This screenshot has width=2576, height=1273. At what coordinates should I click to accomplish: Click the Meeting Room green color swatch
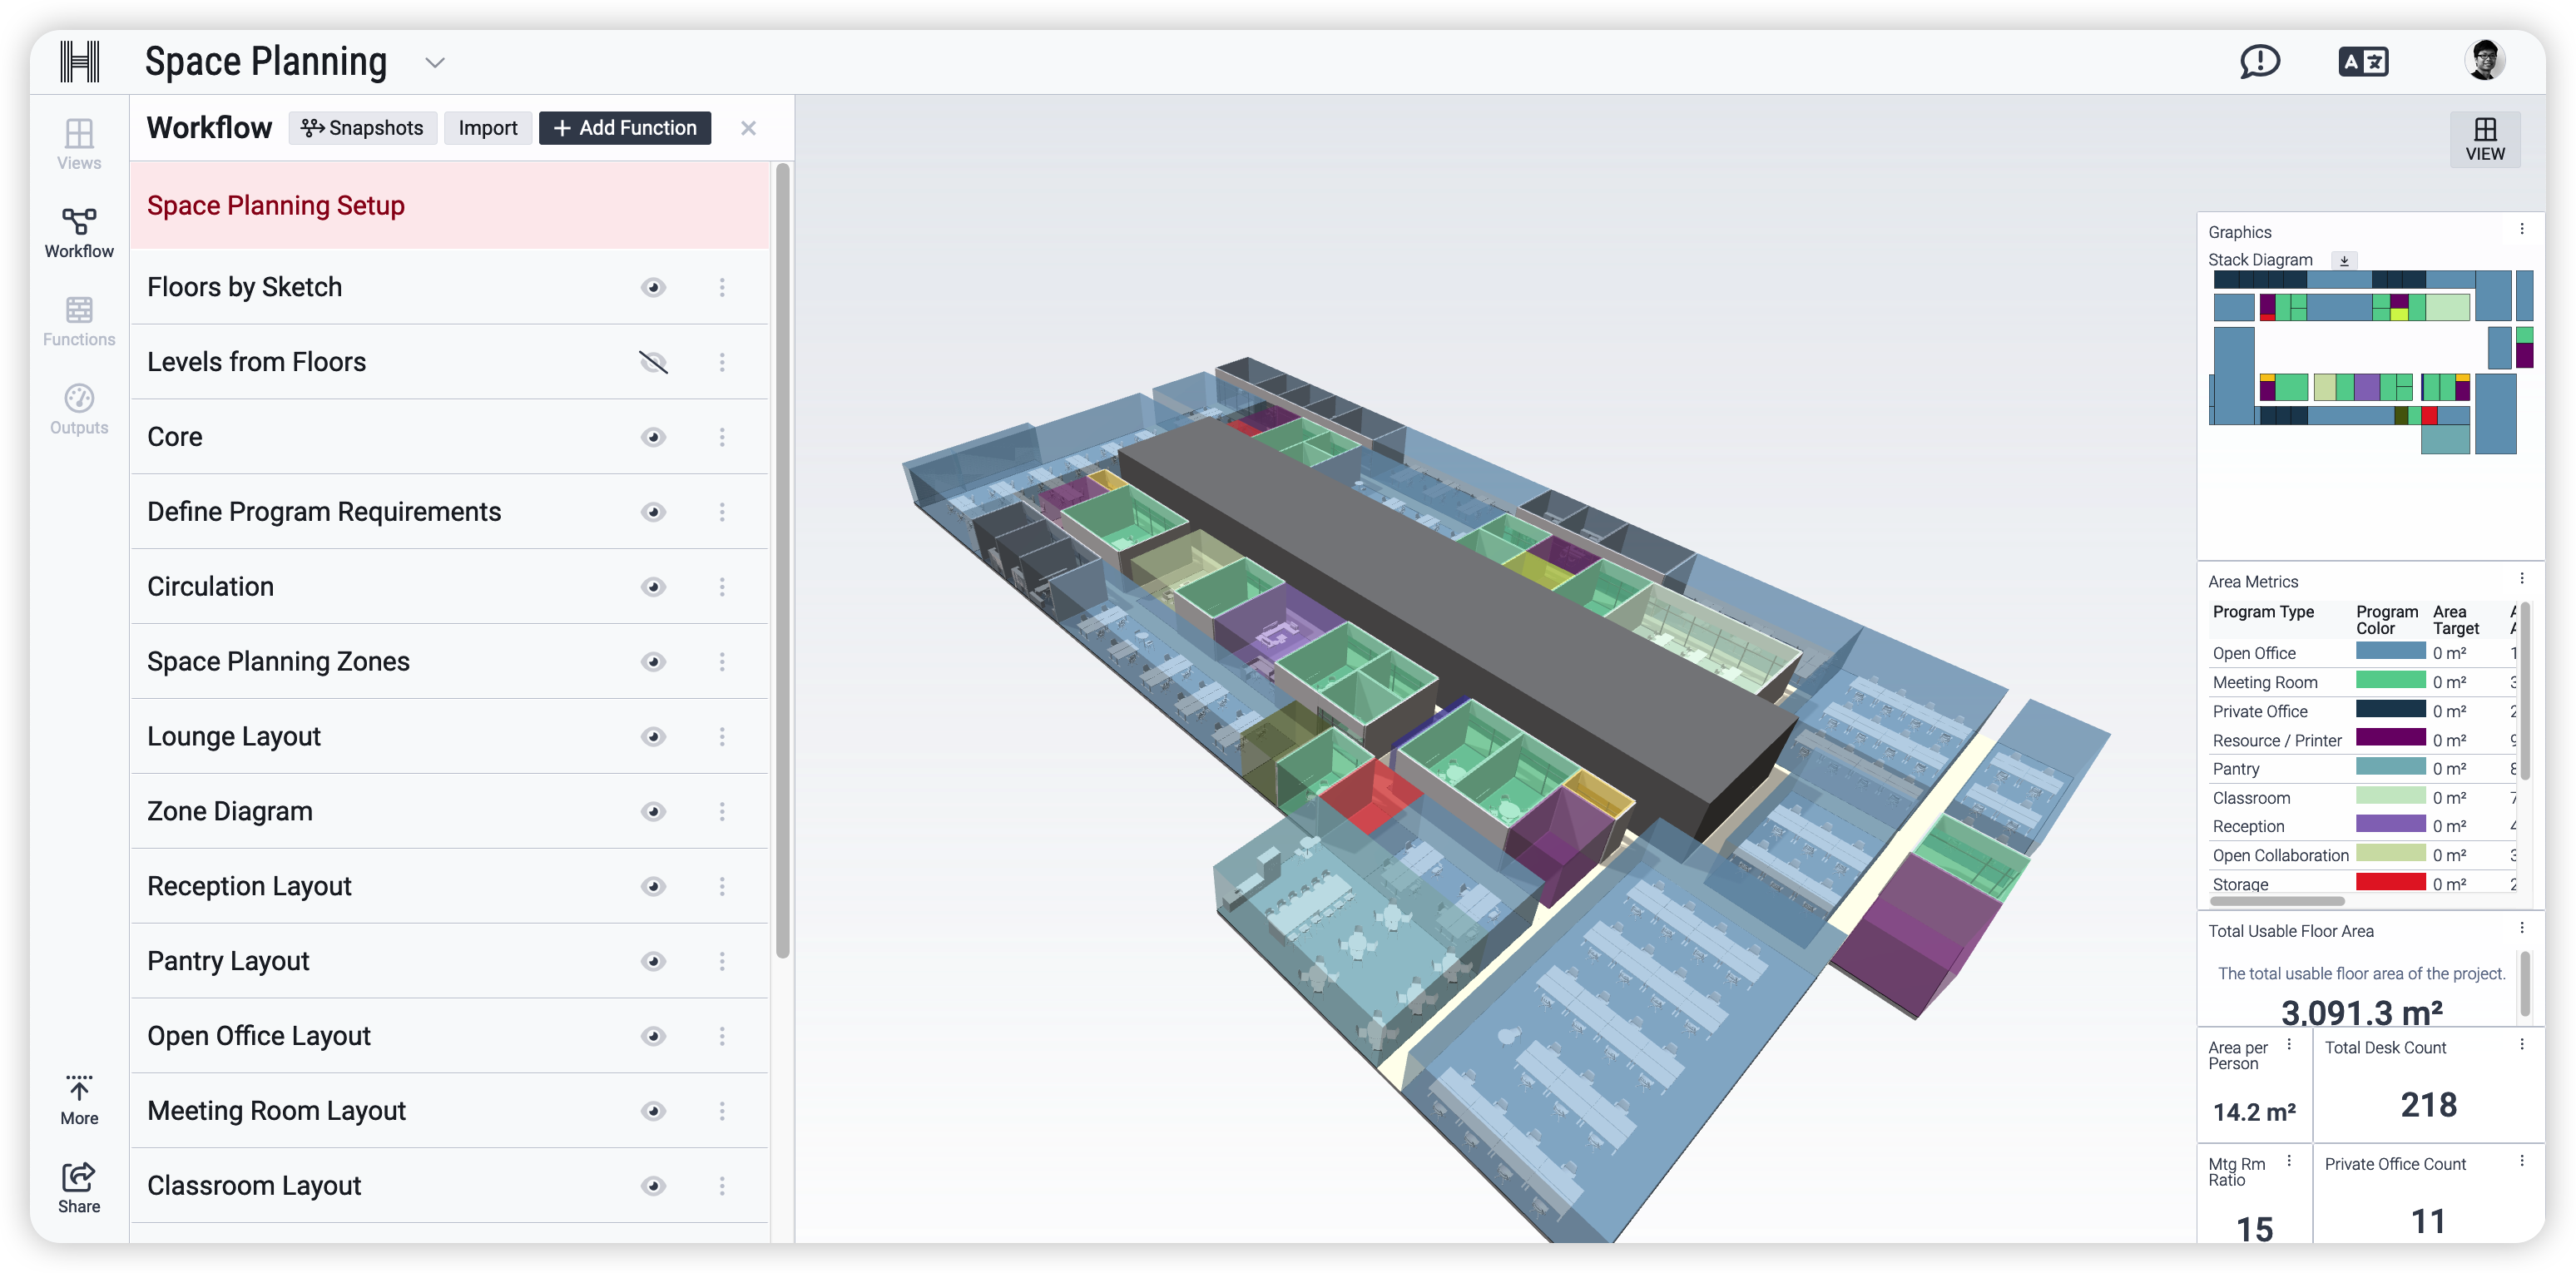[x=2390, y=681]
